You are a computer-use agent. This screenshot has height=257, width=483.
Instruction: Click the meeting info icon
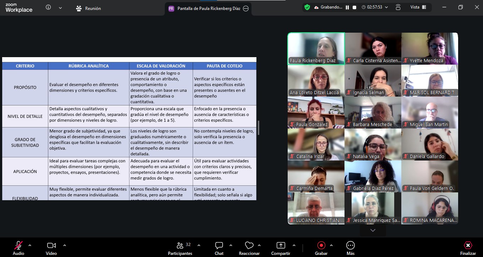click(48, 7)
